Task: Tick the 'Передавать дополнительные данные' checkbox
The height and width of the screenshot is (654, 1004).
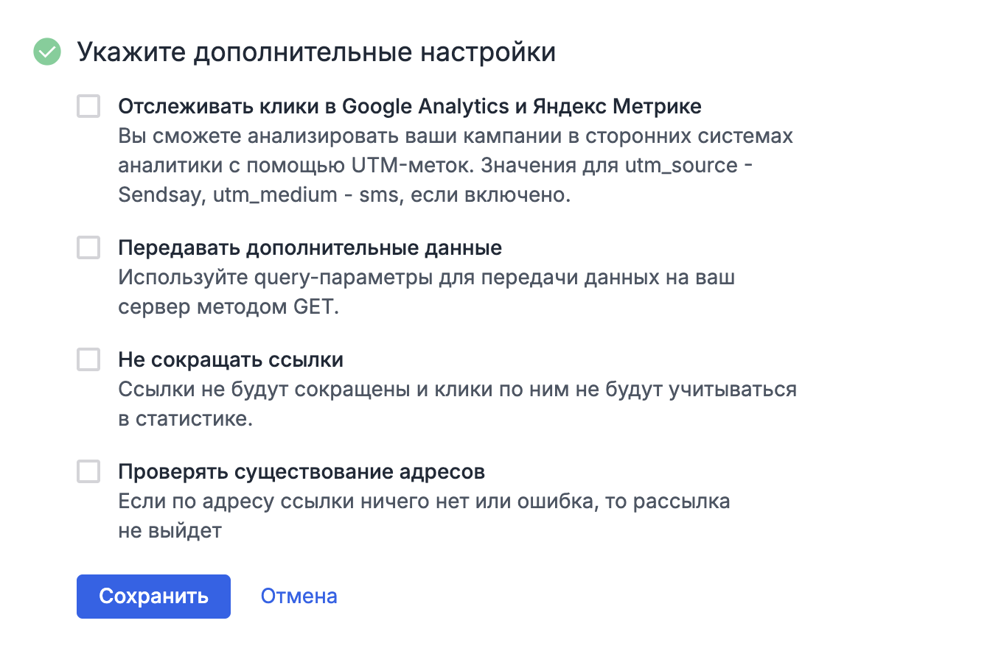Action: click(88, 247)
